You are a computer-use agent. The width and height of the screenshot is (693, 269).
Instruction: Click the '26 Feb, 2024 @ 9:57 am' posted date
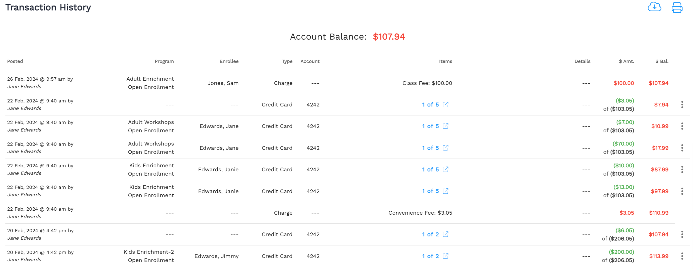click(x=36, y=79)
